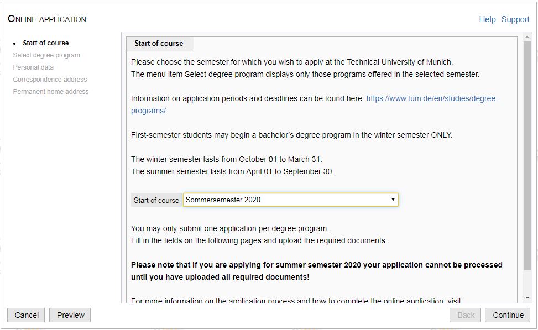Open the Help link
Screen dimensions: 538x330
point(487,19)
